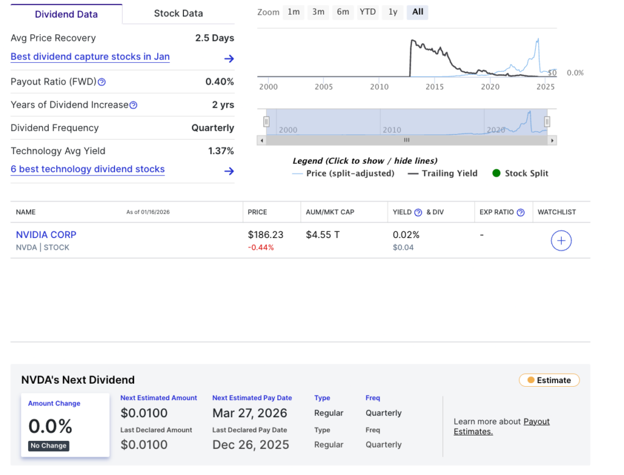The width and height of the screenshot is (624, 475).
Task: Click the arrow beside best dividend capture stocks
Action: point(229,58)
